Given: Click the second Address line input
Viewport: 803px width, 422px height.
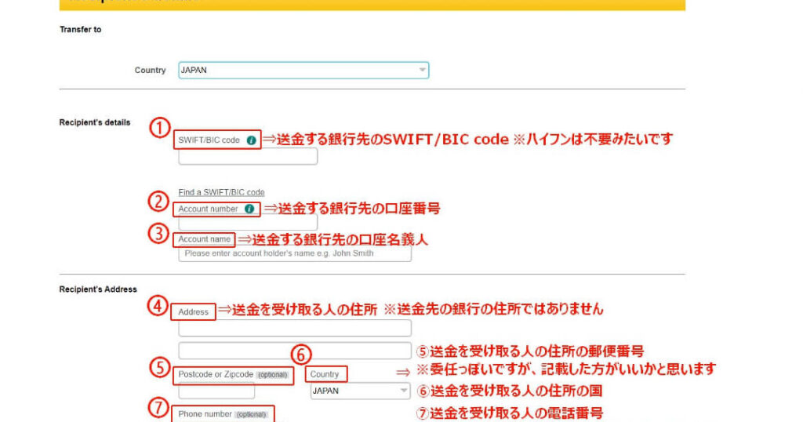Looking at the screenshot, I should pyautogui.click(x=295, y=350).
